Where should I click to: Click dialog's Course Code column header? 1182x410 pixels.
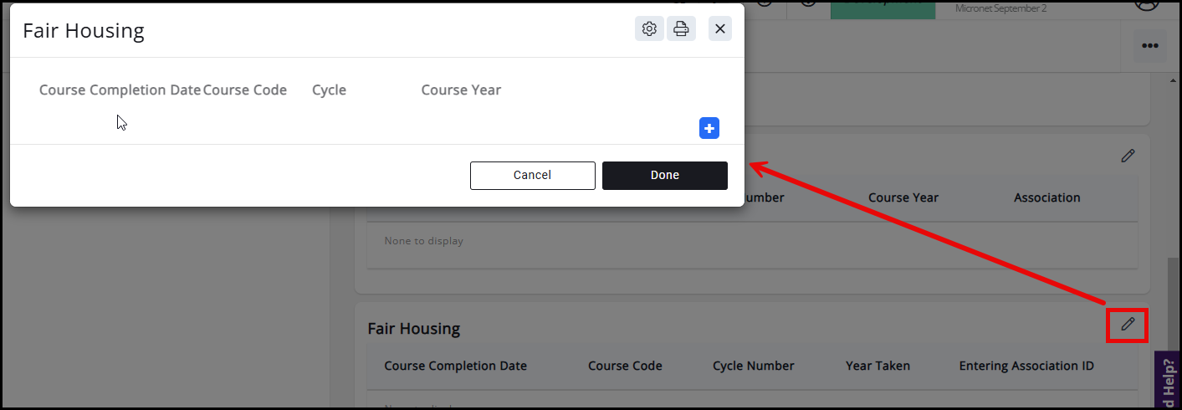pyautogui.click(x=245, y=90)
